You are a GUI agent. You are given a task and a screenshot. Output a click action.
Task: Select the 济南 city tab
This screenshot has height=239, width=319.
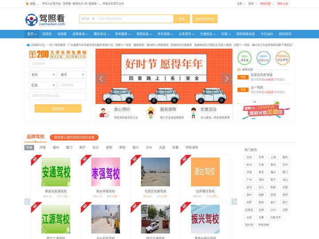coord(43,147)
